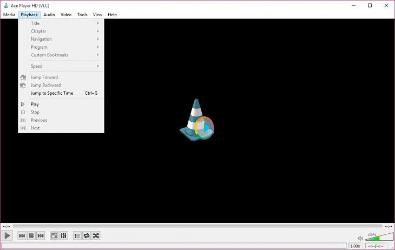Adjust the volume slider triangle
The width and height of the screenshot is (395, 250).
(379, 237)
